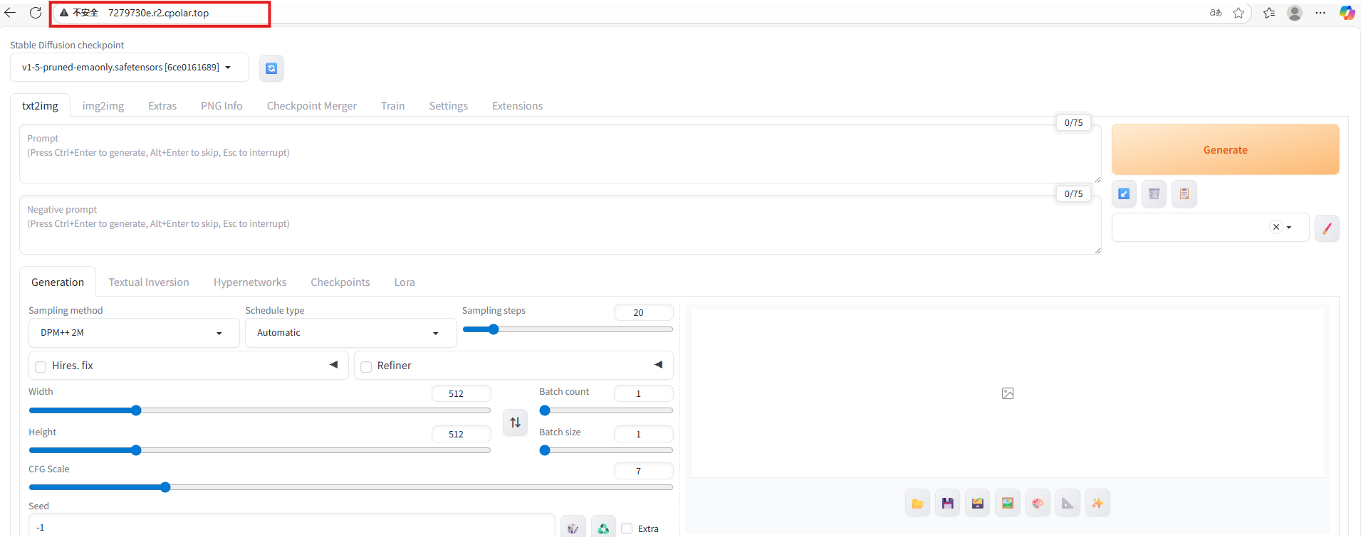
Task: Open the pencil edit-styles icon
Action: (x=1327, y=228)
